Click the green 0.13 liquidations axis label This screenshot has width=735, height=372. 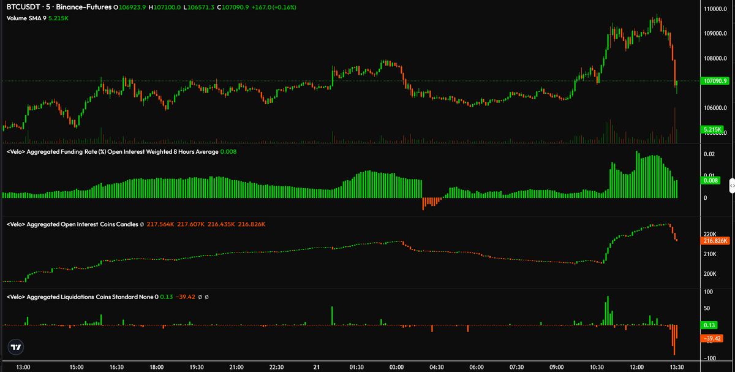(710, 325)
